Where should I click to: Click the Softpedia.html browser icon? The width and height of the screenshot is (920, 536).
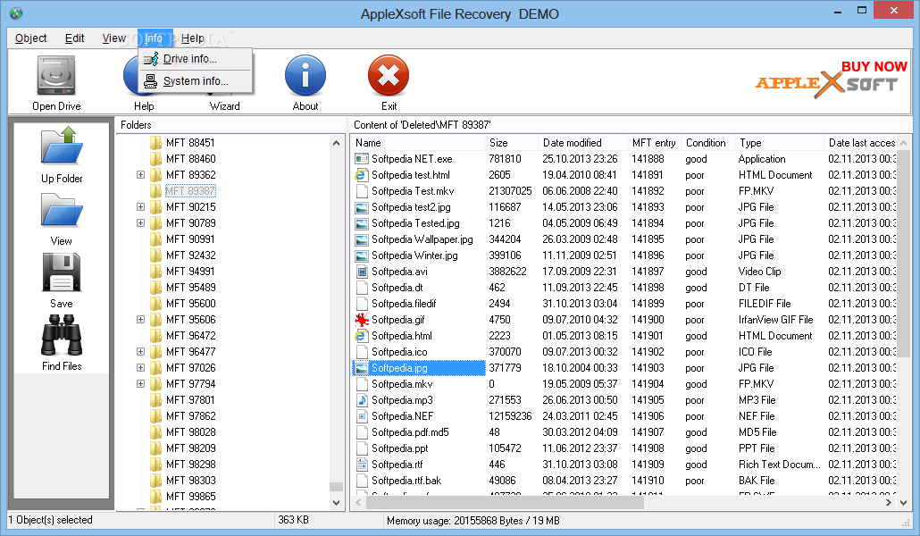362,336
